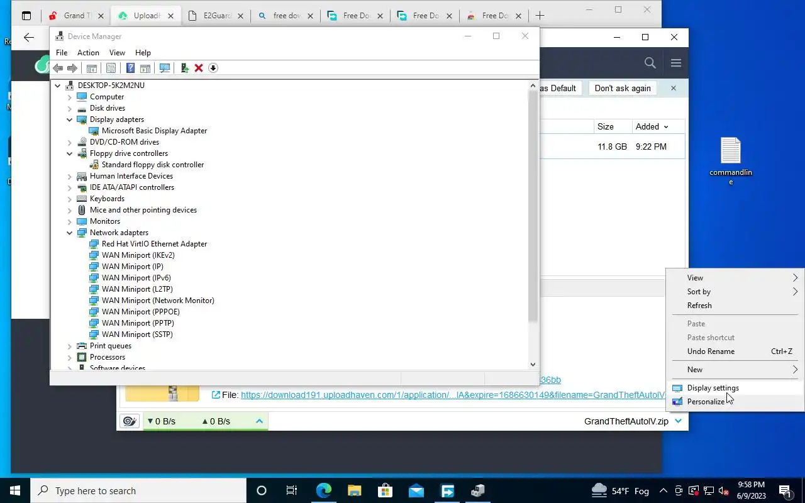
Task: Open the uploadhaven download file link
Action: point(453,395)
